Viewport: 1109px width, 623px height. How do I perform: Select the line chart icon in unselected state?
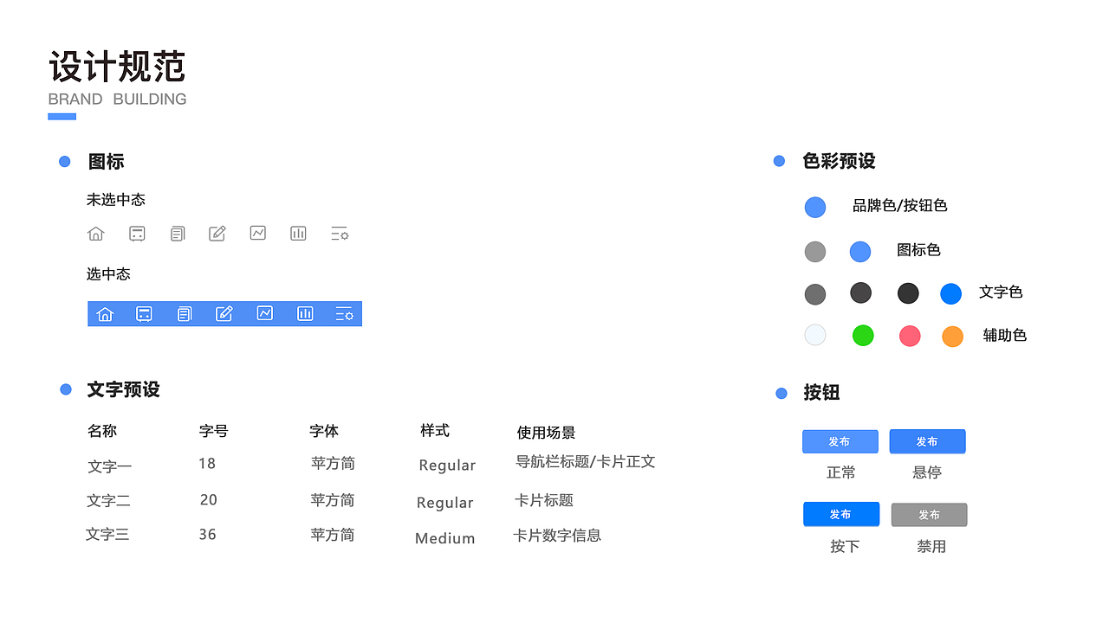click(257, 233)
